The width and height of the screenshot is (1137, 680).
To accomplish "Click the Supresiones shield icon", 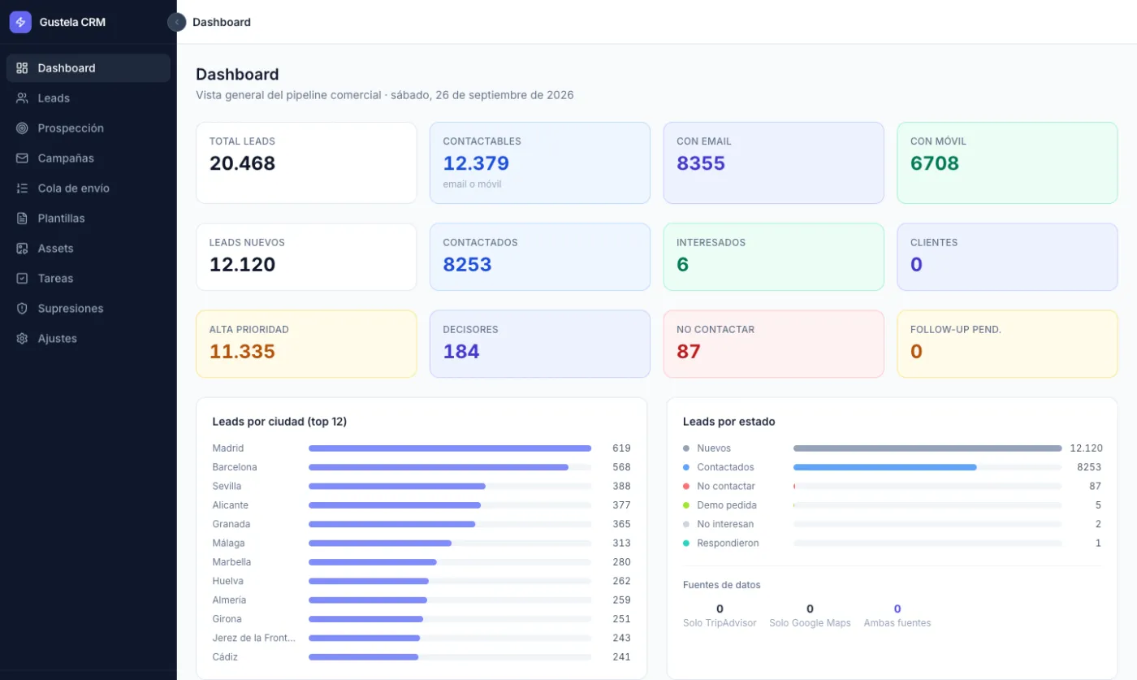I will pyautogui.click(x=22, y=309).
